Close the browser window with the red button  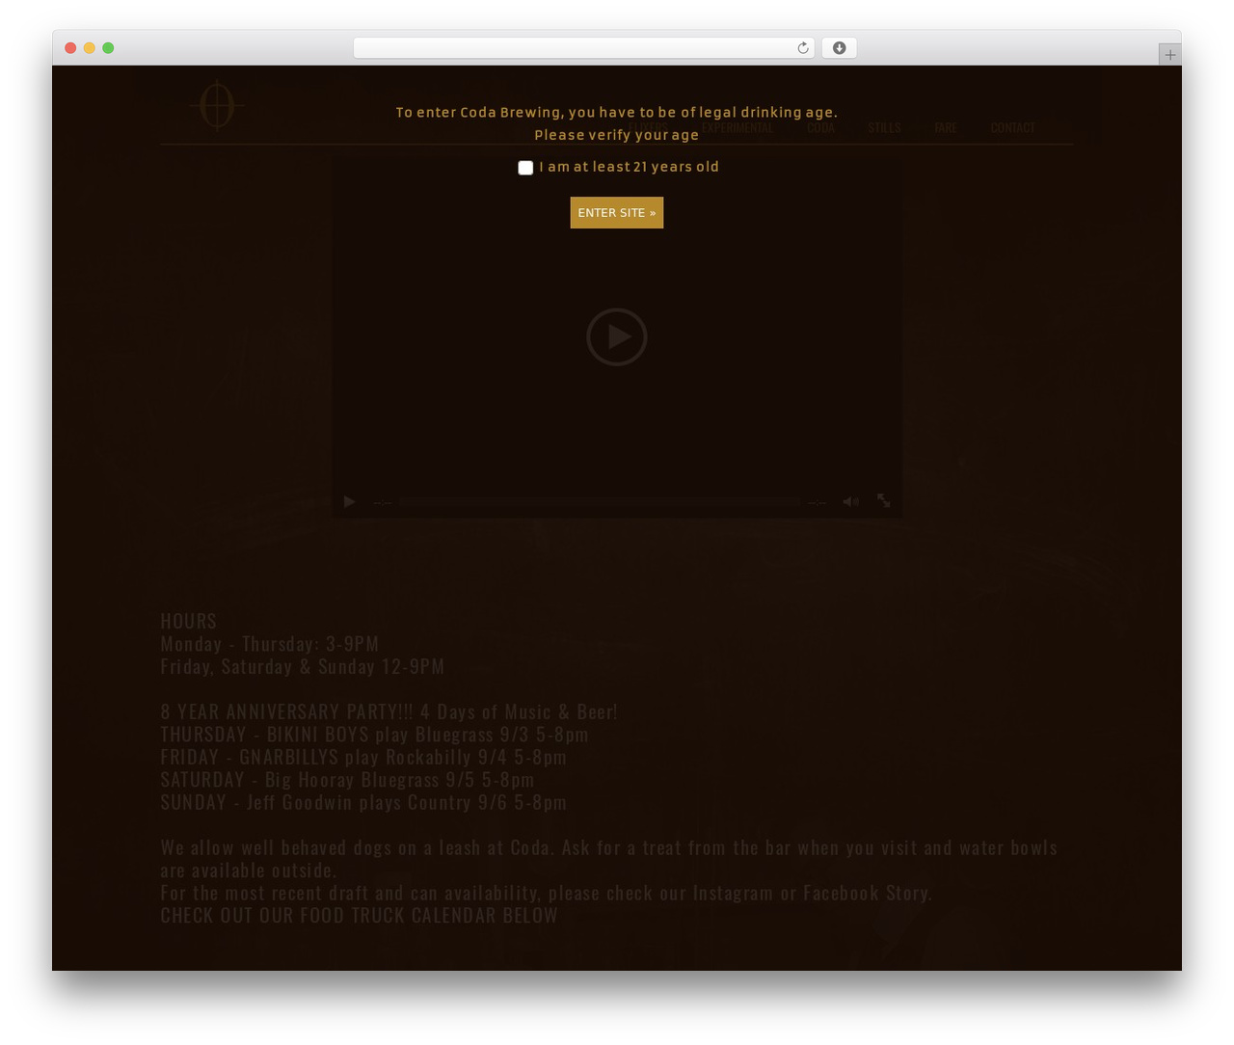coord(70,48)
